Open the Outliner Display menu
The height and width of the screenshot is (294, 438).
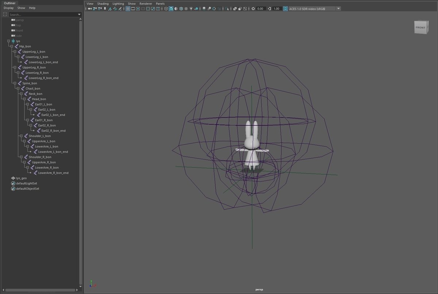tap(8, 8)
